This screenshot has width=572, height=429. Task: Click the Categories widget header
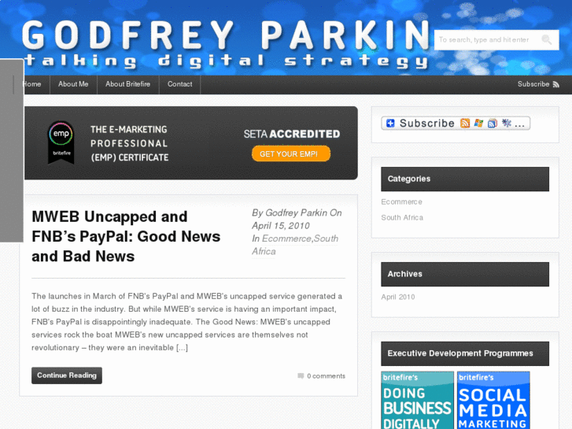tap(465, 179)
